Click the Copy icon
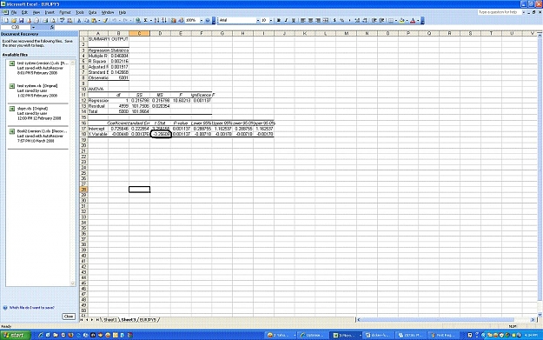 [86, 21]
